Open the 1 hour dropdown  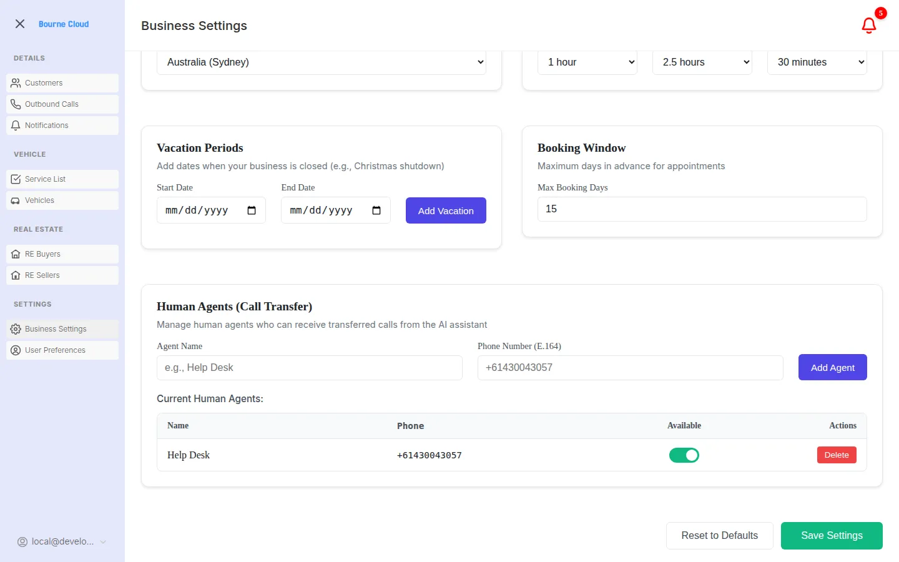pyautogui.click(x=587, y=62)
